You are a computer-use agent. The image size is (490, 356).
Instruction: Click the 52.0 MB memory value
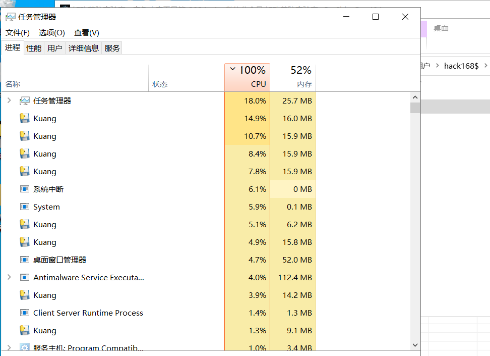coord(297,260)
